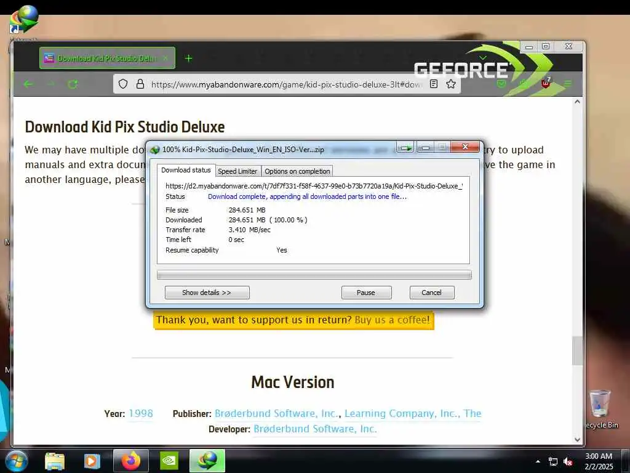Click the muted volume tray icon
This screenshot has width=630, height=473.
(568, 462)
